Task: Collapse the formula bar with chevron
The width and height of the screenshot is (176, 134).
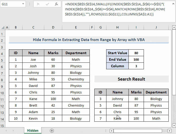Action: [173, 4]
